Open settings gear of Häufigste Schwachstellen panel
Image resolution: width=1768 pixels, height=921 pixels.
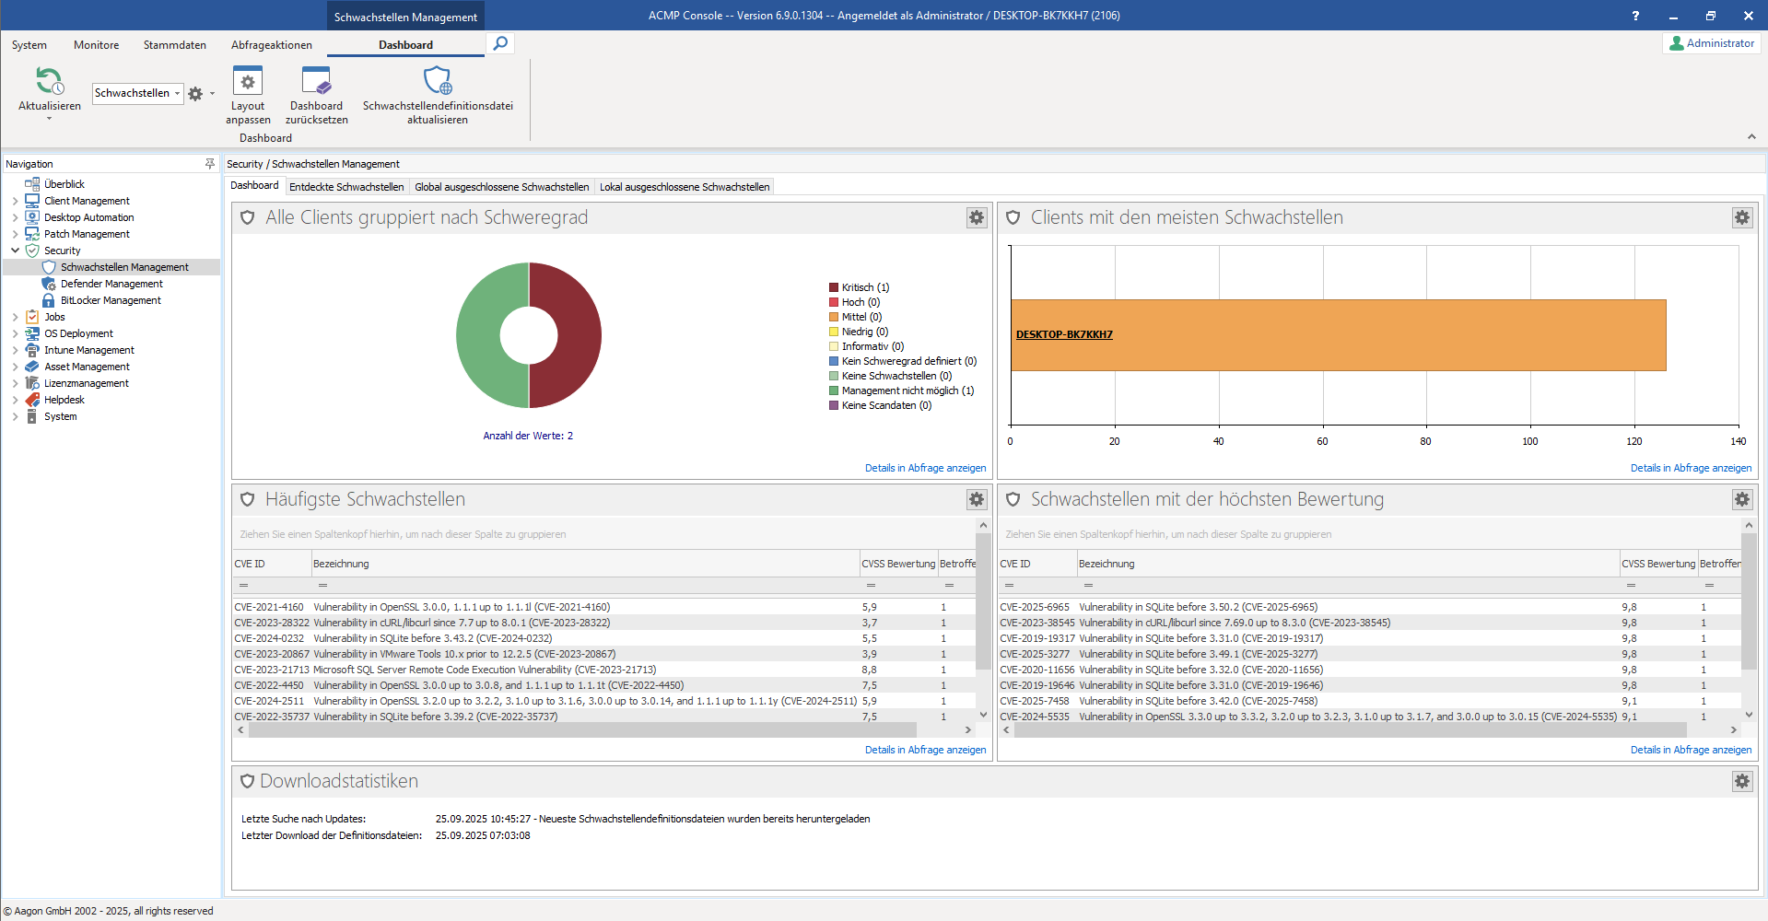click(976, 499)
